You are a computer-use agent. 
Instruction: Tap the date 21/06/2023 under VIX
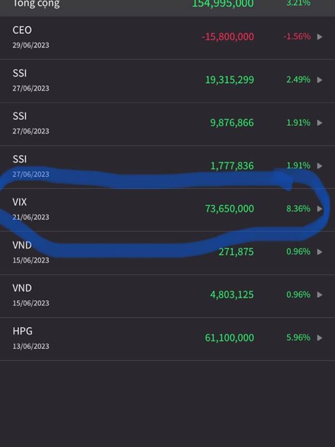[31, 217]
